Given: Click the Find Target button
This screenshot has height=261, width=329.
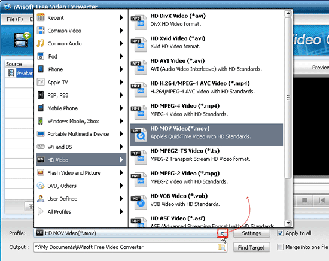Looking at the screenshot, I should point(251,248).
